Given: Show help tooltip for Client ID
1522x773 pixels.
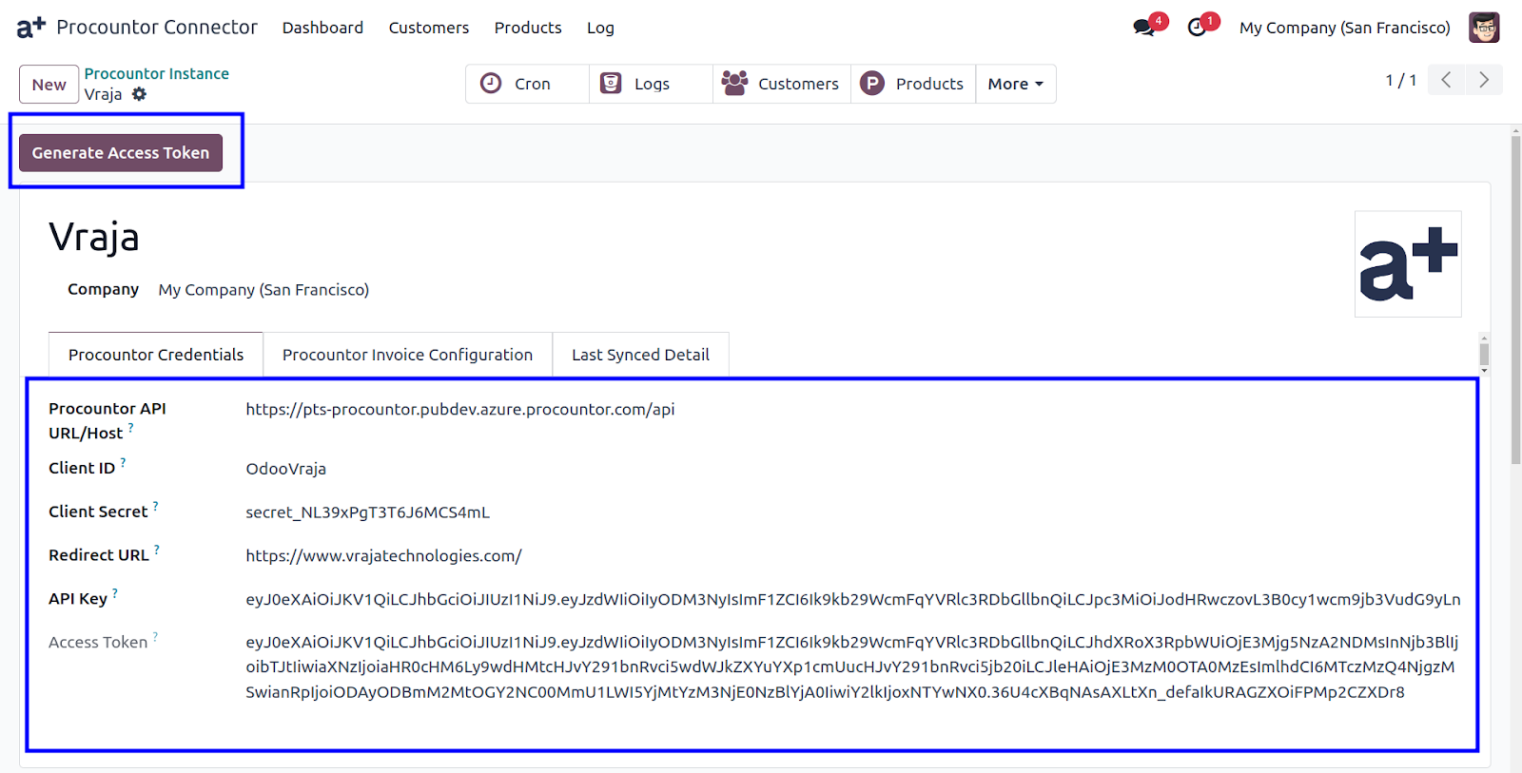Looking at the screenshot, I should tap(124, 463).
